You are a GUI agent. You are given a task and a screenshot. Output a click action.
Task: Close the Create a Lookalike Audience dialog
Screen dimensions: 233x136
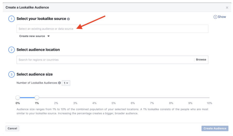(x=227, y=8)
